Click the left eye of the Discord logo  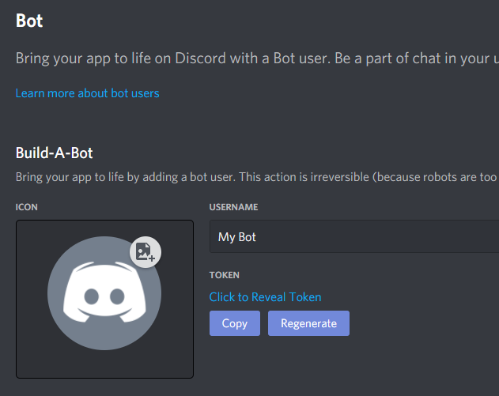coord(91,297)
